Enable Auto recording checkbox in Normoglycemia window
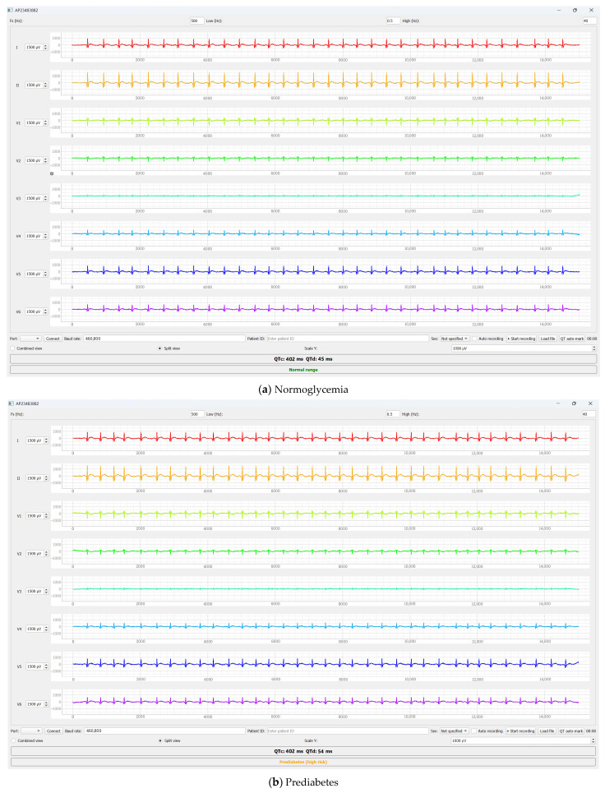 pyautogui.click(x=474, y=339)
